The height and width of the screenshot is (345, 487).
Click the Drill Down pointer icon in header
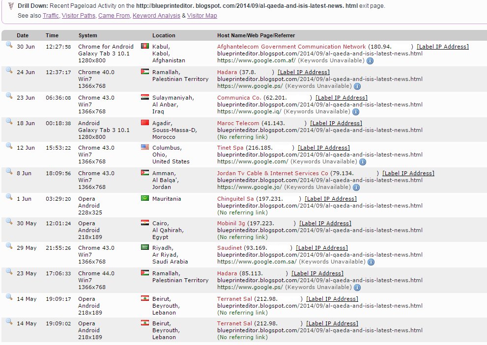(x=11, y=6)
